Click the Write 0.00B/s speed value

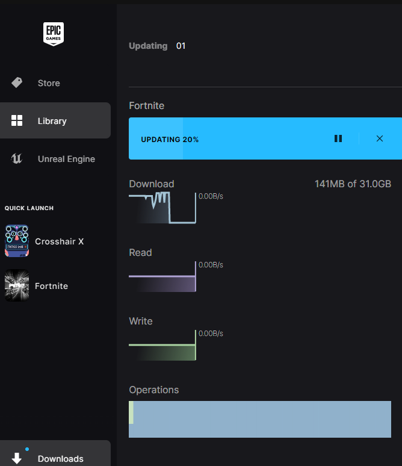tap(211, 334)
